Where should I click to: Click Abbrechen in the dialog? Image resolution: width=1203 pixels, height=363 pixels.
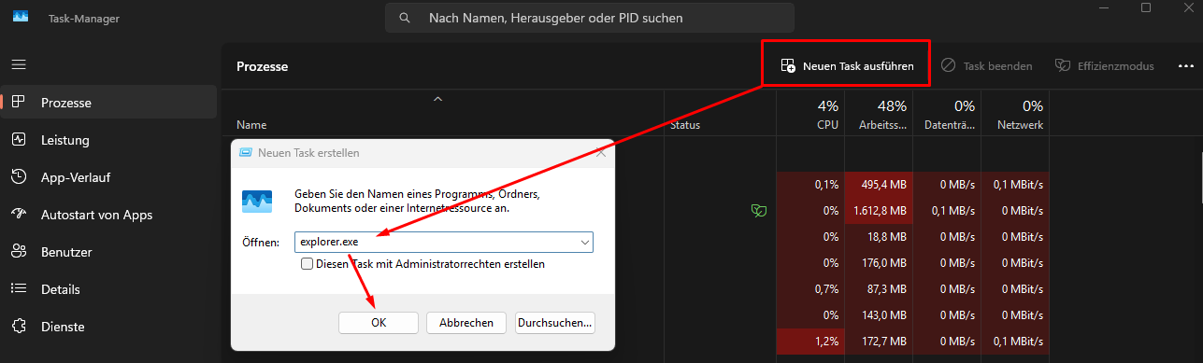[466, 323]
